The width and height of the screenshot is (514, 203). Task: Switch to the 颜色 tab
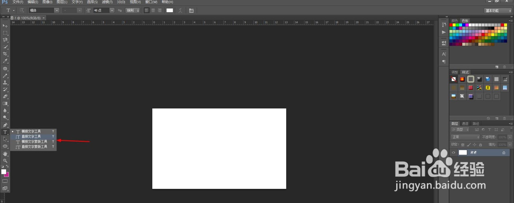coord(455,21)
